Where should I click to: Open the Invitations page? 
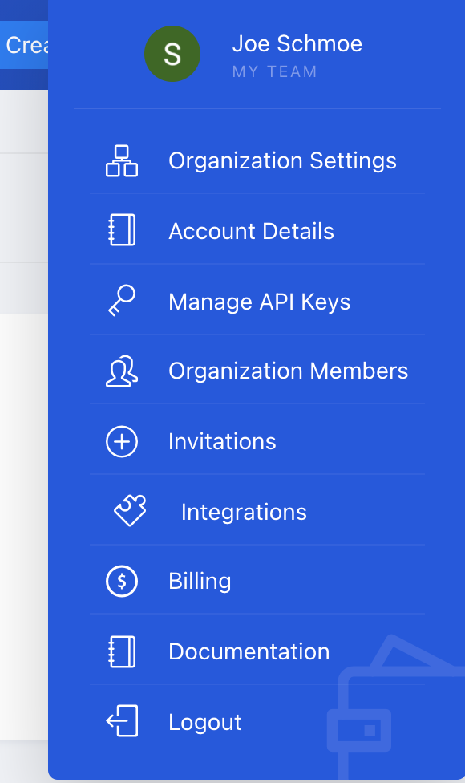pos(257,441)
